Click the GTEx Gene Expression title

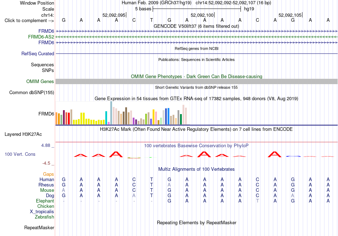[x=196, y=99]
